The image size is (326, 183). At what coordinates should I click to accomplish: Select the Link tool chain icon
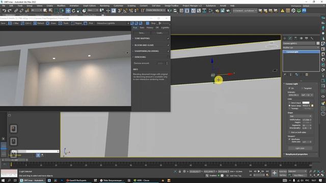pyautogui.click(x=16, y=11)
